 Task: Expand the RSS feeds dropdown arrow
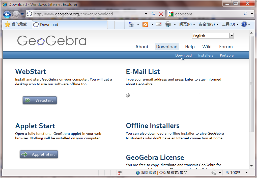click(x=152, y=24)
